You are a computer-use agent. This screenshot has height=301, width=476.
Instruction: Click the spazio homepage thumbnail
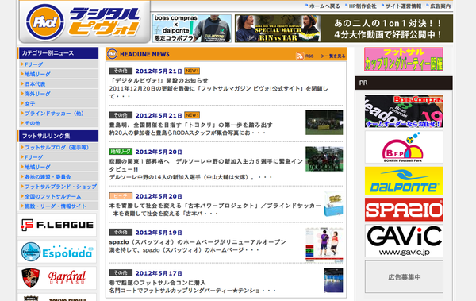click(324, 245)
